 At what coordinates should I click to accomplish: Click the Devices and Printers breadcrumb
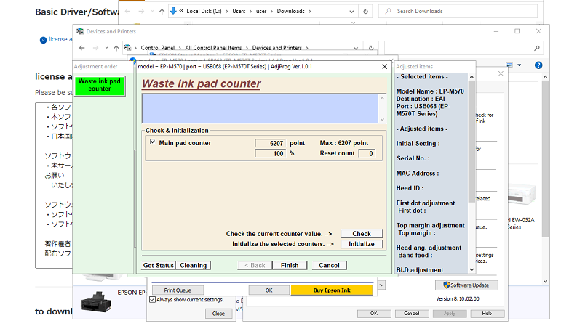click(x=277, y=48)
